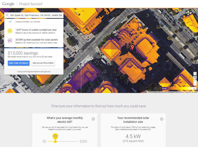Click the map location pin control
198x147 pixels.
coord(195,77)
